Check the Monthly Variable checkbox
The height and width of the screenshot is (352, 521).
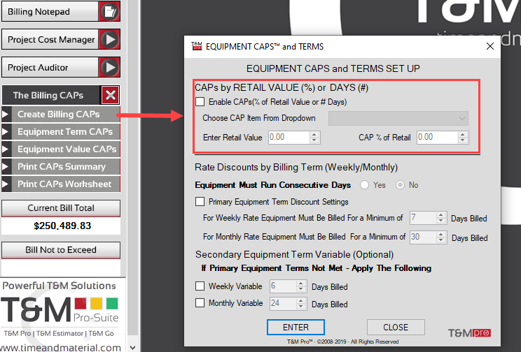(x=200, y=303)
